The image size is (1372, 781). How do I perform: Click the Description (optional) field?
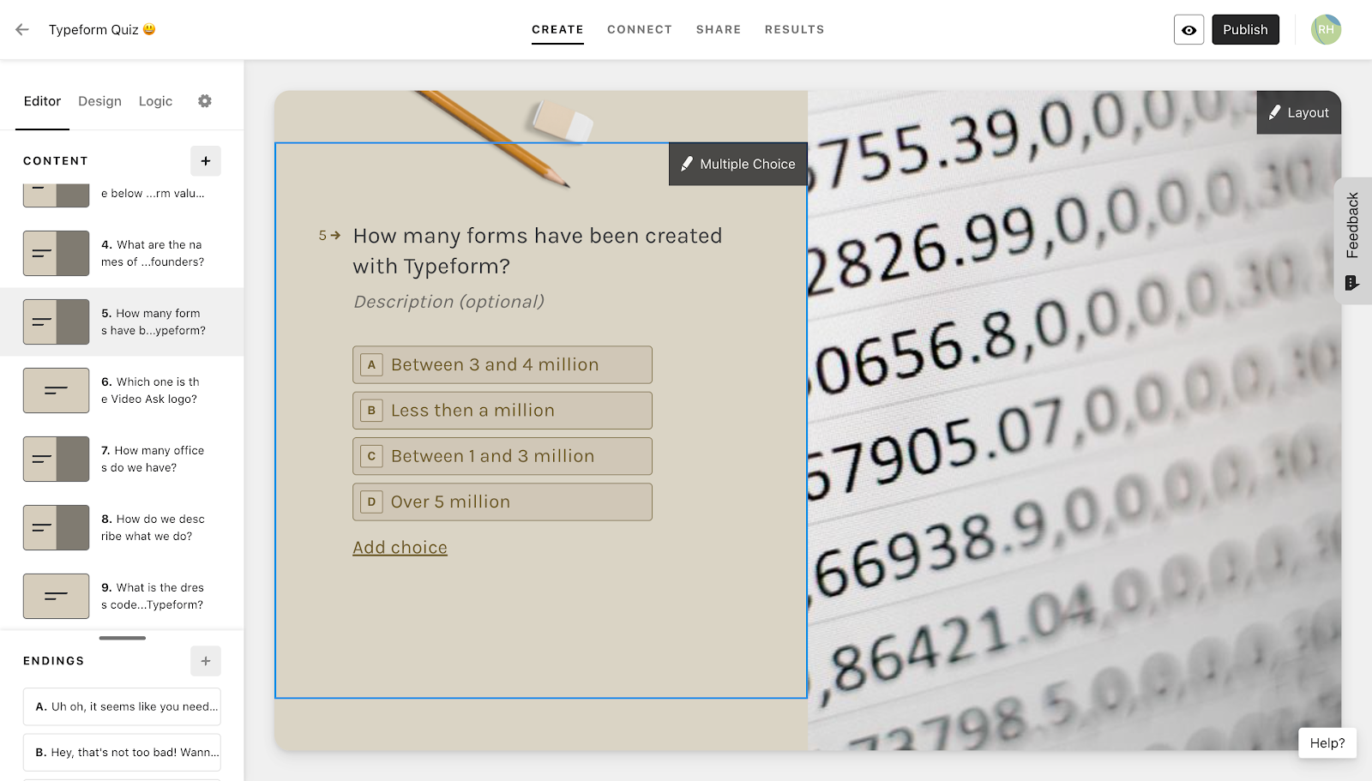448,302
